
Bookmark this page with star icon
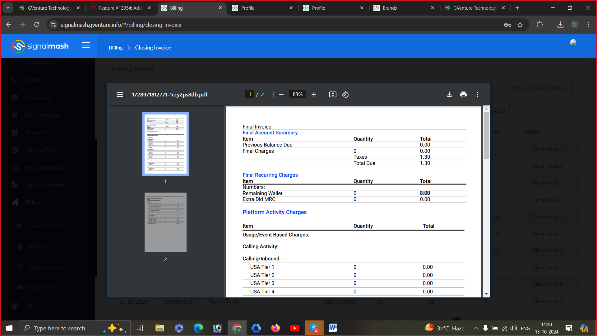pyautogui.click(x=520, y=25)
